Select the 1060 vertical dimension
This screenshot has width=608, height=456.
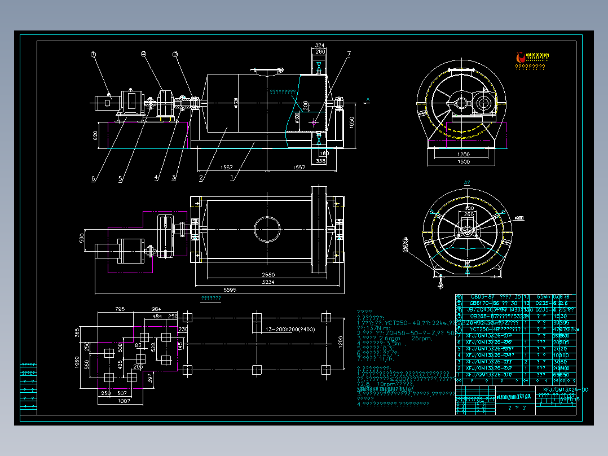coord(77,362)
